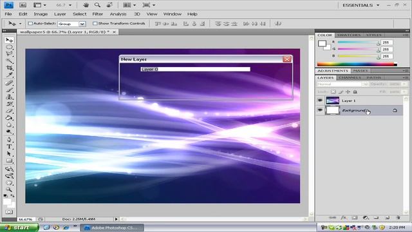The width and height of the screenshot is (412, 232).
Task: Click the delete layer trash icon
Action: tap(398, 218)
